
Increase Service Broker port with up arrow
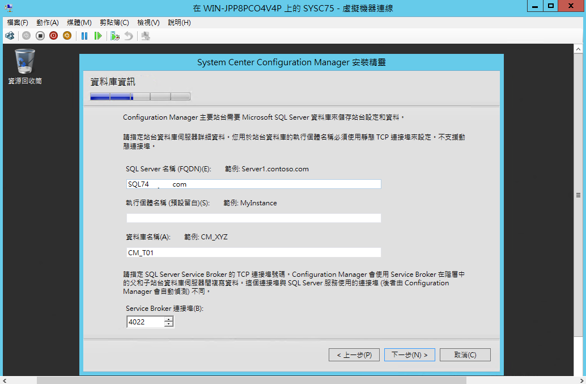click(x=169, y=319)
